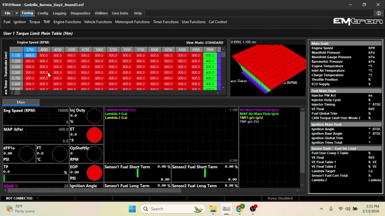The image size is (385, 216).
Task: Click the info icon at top right
Action: [x=379, y=13]
